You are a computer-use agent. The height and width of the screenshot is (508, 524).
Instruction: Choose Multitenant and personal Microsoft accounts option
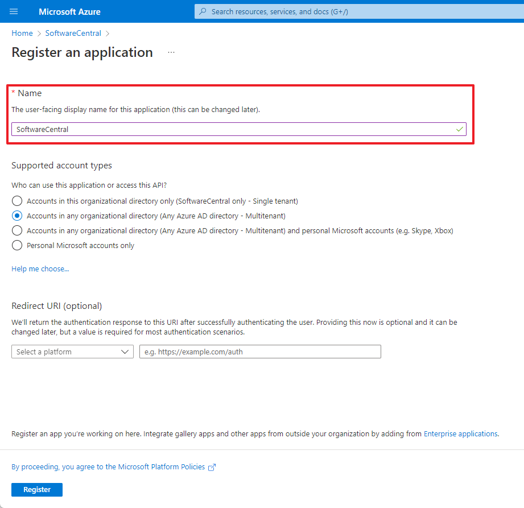point(17,230)
